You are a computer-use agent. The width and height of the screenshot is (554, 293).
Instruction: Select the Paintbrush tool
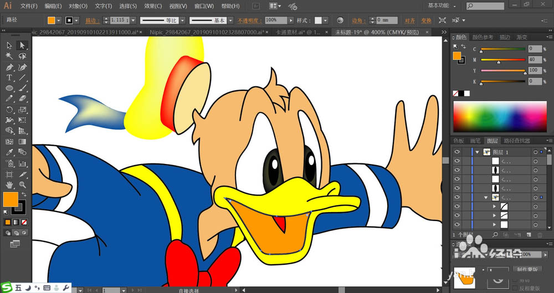[x=22, y=88]
